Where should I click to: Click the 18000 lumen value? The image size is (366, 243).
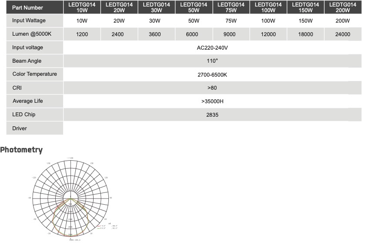point(306,34)
